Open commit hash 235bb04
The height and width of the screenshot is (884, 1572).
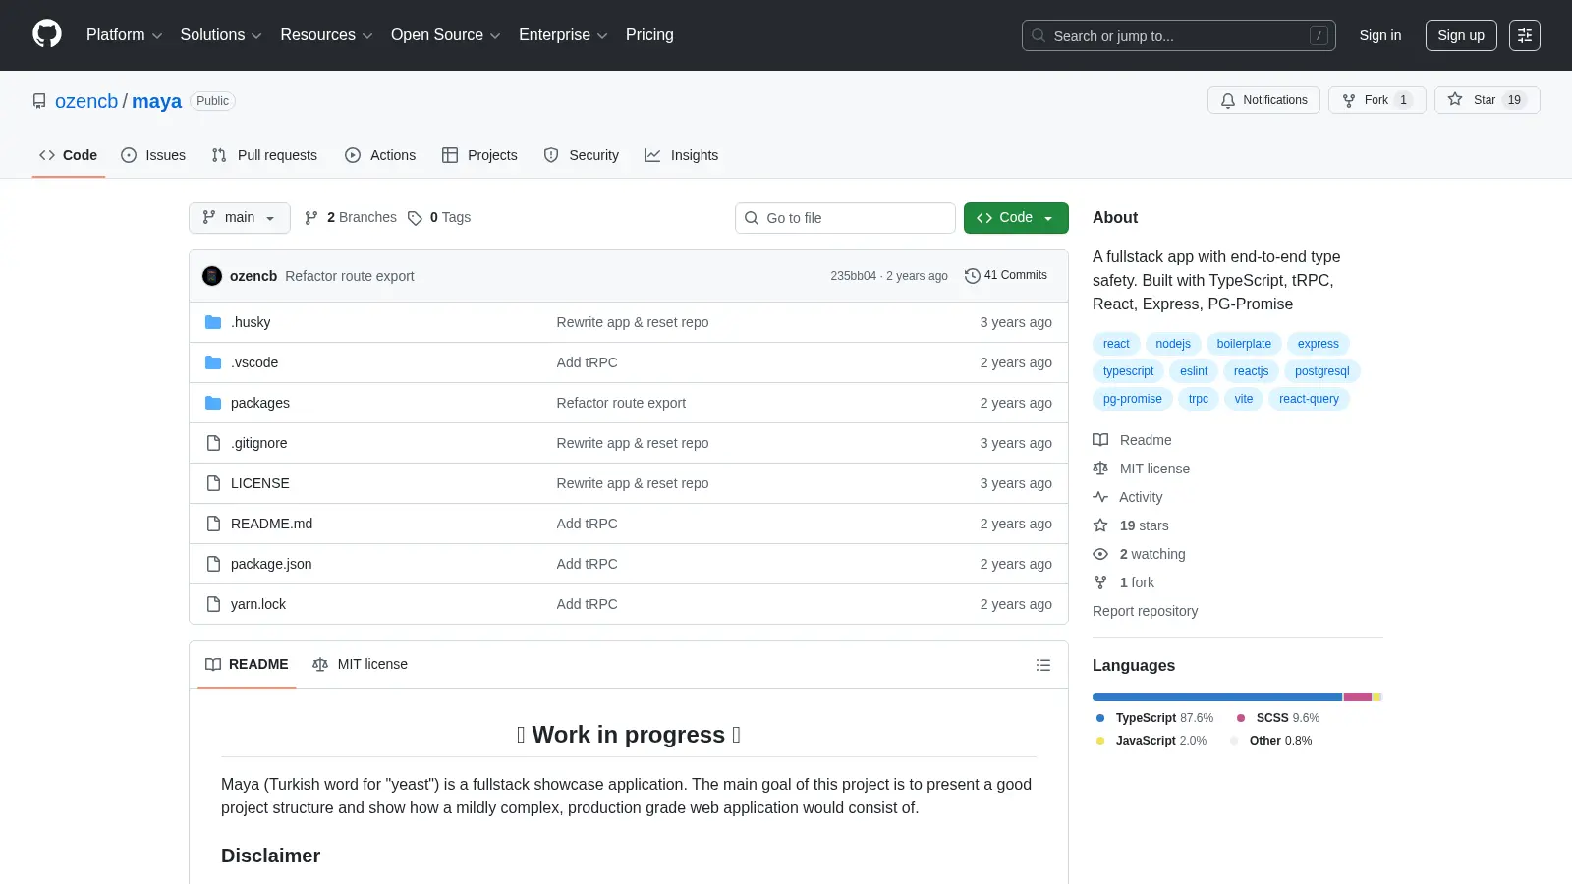pyautogui.click(x=854, y=276)
